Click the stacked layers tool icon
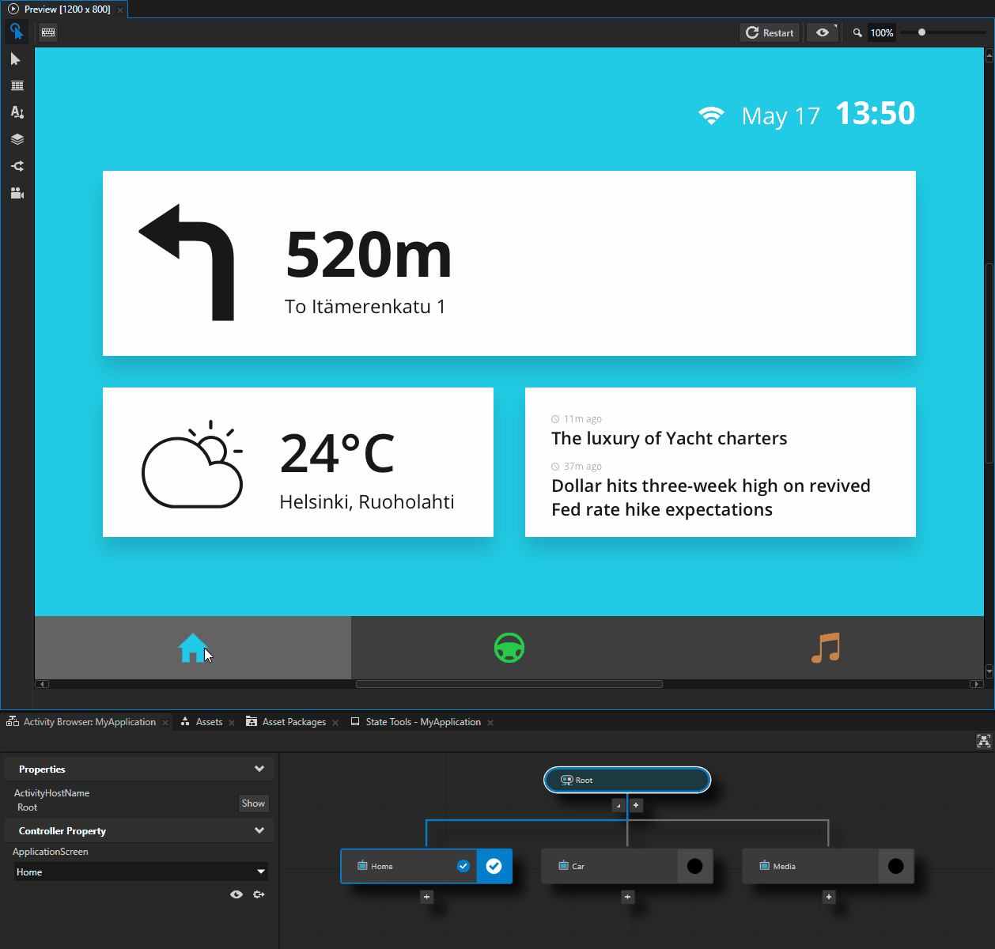Viewport: 995px width, 949px height. pos(17,139)
